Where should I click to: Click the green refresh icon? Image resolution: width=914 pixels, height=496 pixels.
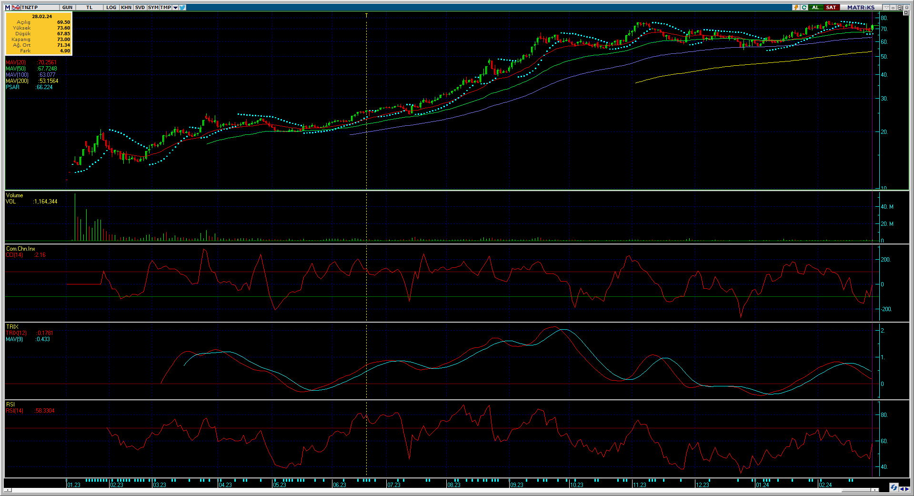pyautogui.click(x=804, y=7)
